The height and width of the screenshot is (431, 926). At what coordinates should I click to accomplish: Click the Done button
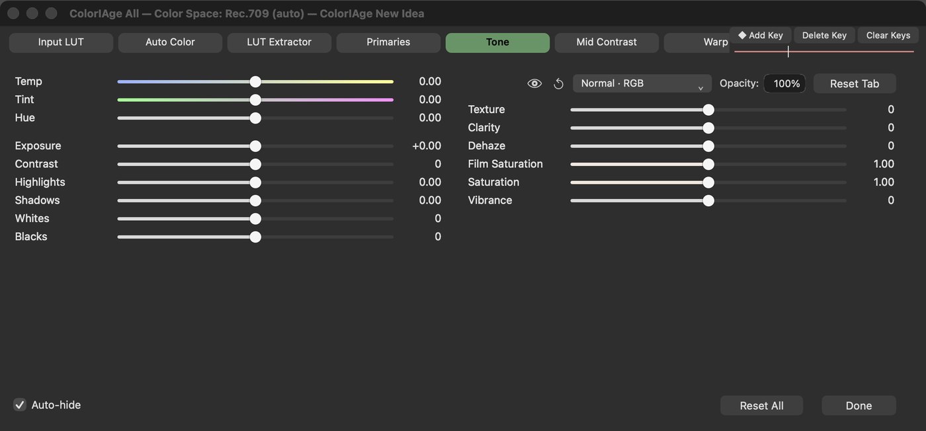pos(859,405)
